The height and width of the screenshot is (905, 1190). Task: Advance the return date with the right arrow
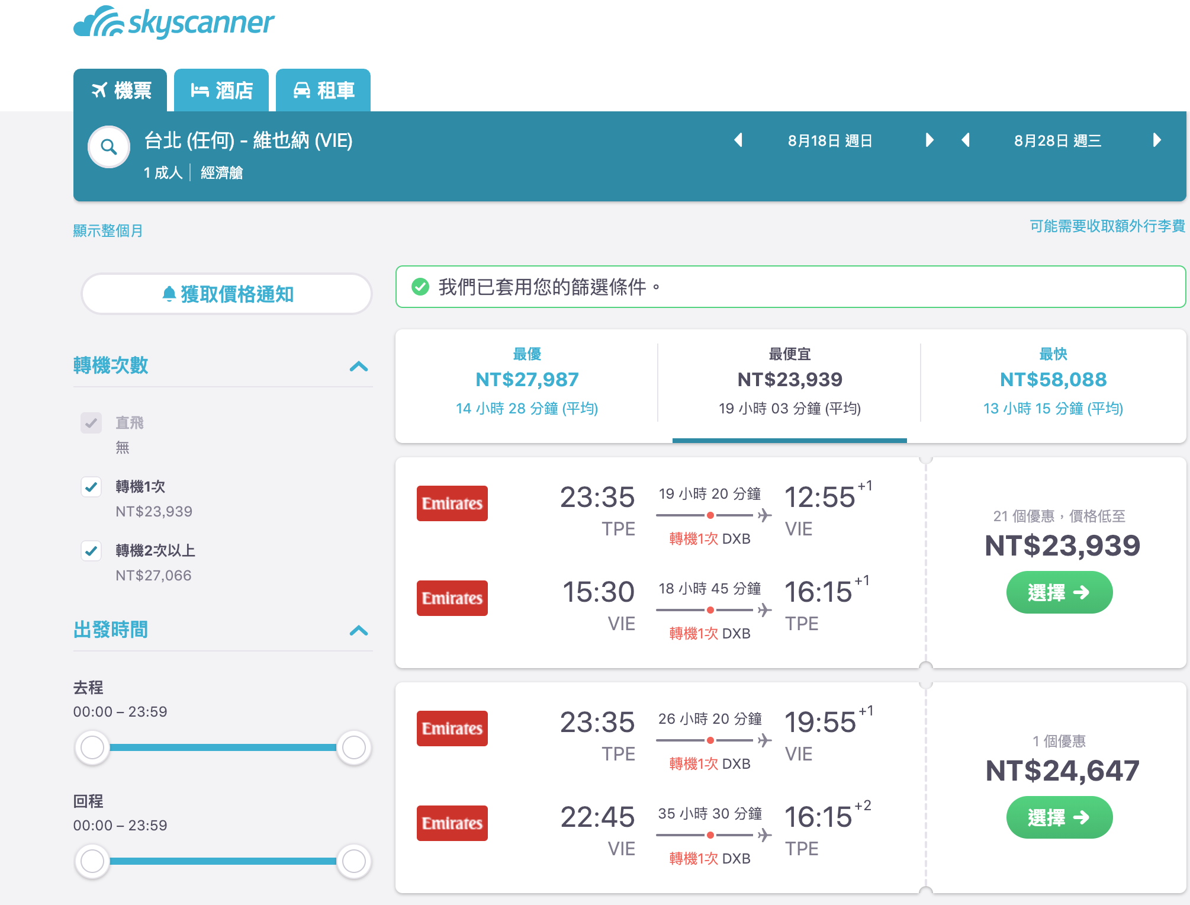[1157, 140]
